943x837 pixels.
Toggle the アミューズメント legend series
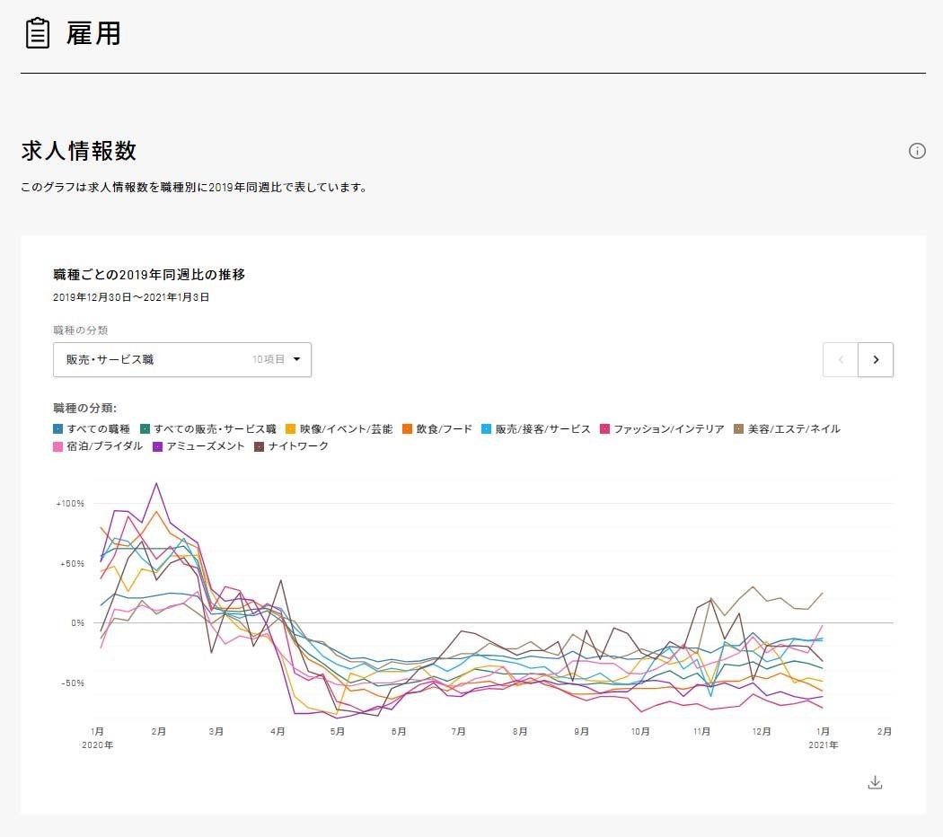click(198, 446)
